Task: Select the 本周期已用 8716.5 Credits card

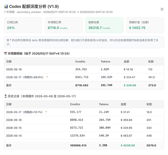Action: point(64,25)
